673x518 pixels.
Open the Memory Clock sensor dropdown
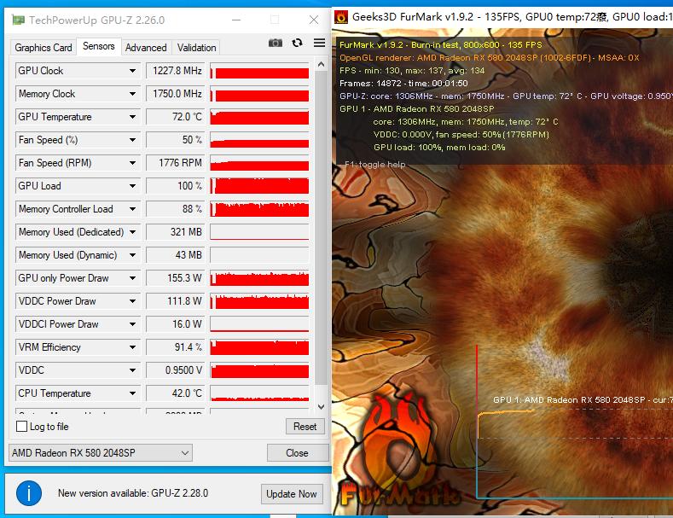(132, 94)
